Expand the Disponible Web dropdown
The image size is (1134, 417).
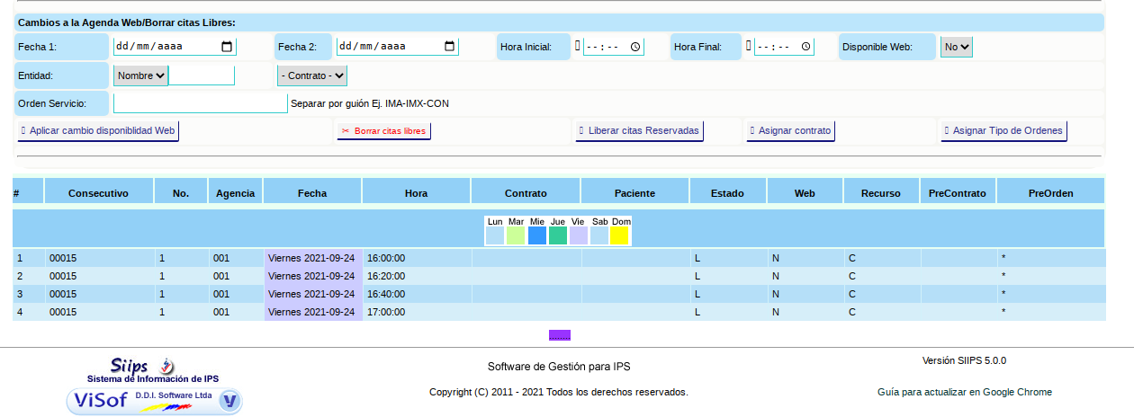(x=956, y=47)
